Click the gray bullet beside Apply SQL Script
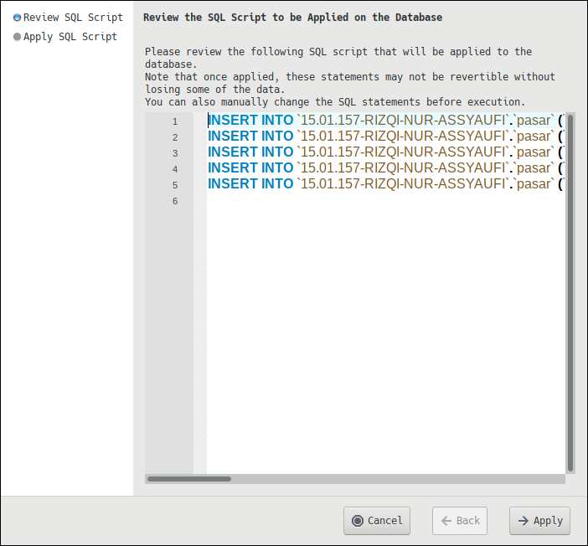 (17, 37)
